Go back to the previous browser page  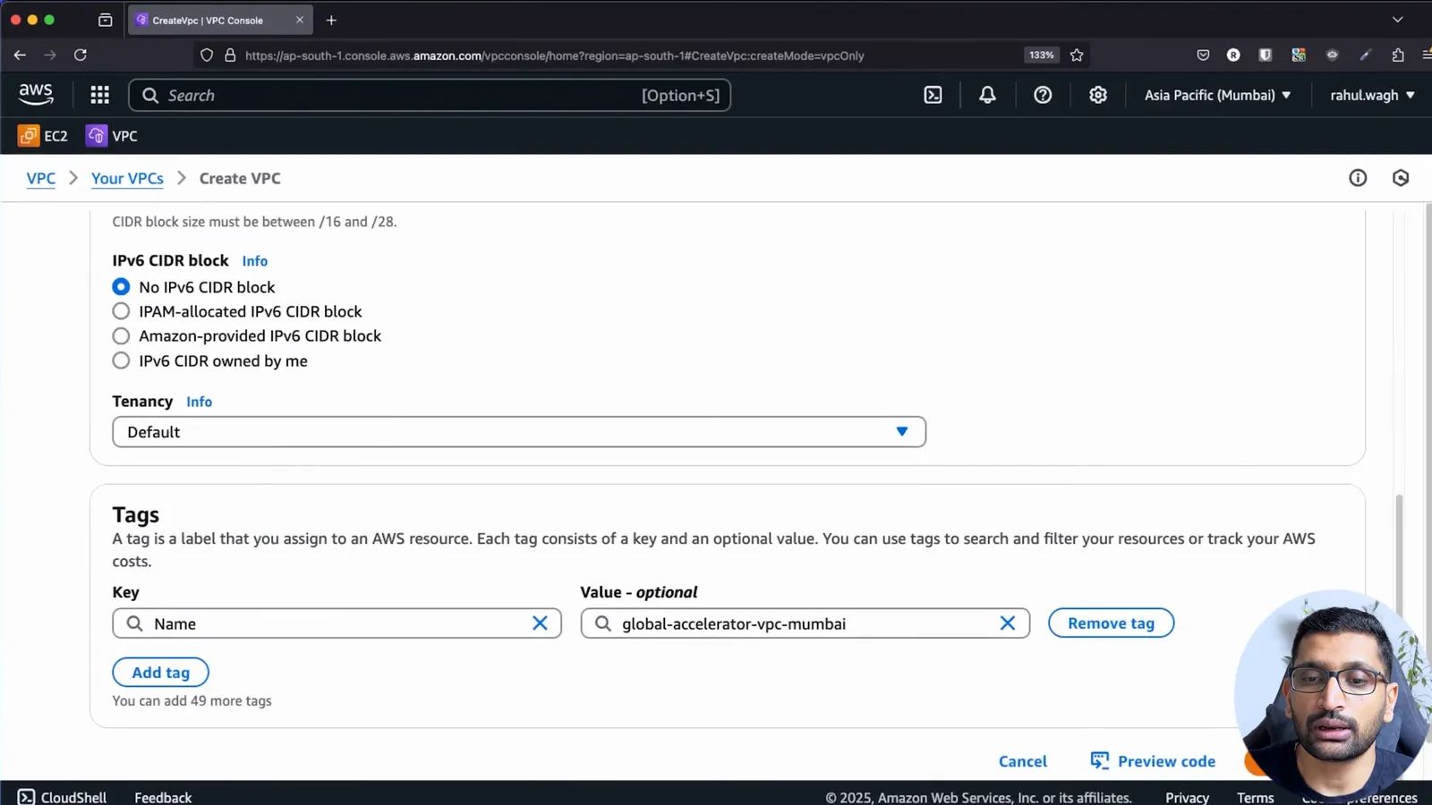20,55
